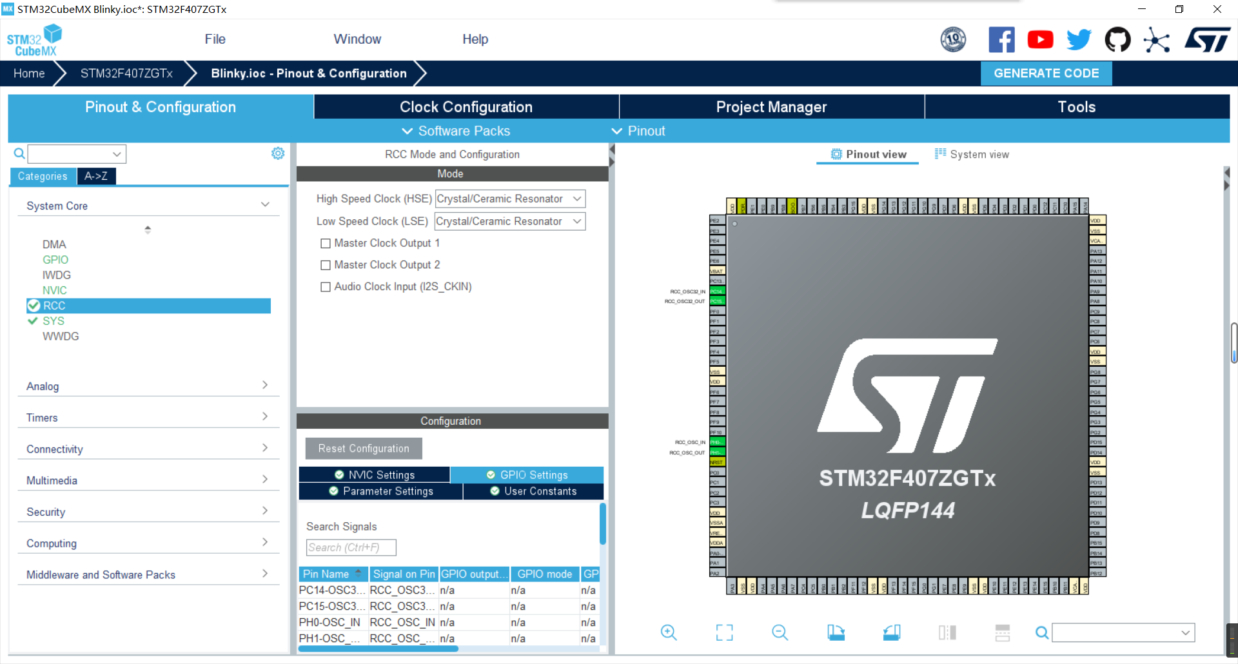Select the Categories tab
Image resolution: width=1238 pixels, height=664 pixels.
pos(43,176)
